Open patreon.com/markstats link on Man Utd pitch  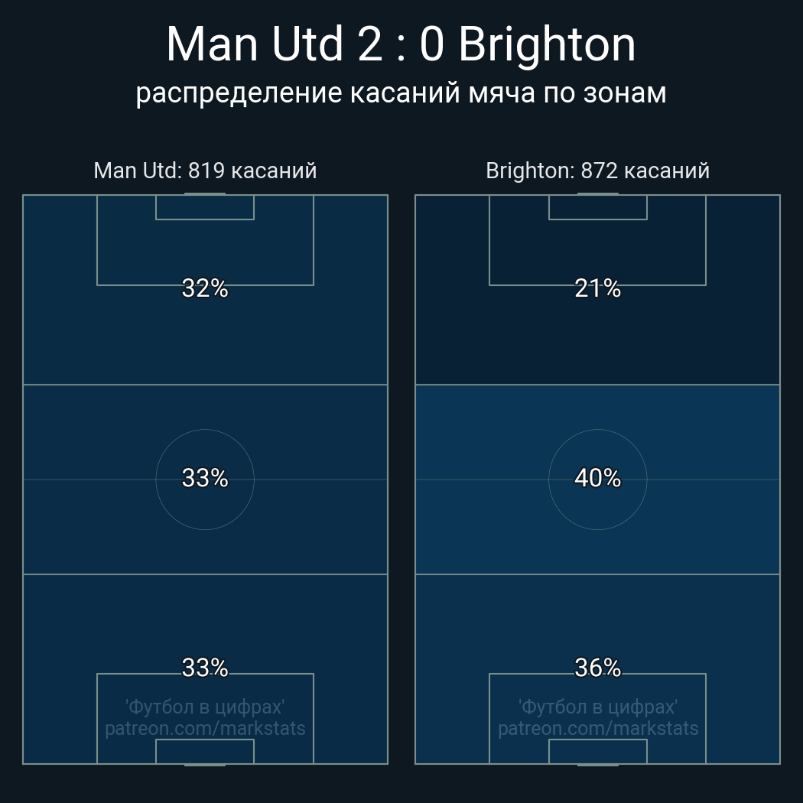pos(205,728)
